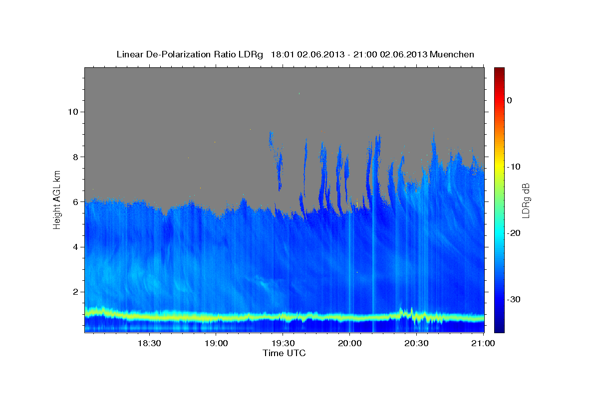Click the 18:30 time tick label
599x399 pixels.
click(149, 343)
